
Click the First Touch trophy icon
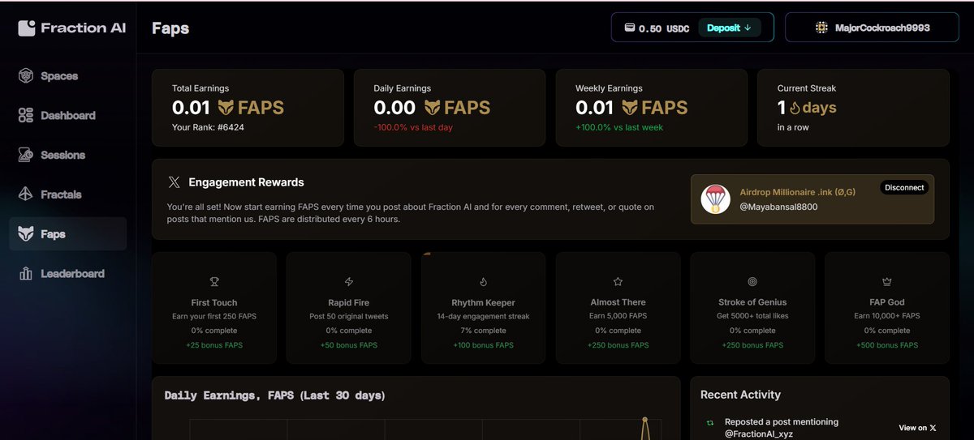[x=214, y=282]
